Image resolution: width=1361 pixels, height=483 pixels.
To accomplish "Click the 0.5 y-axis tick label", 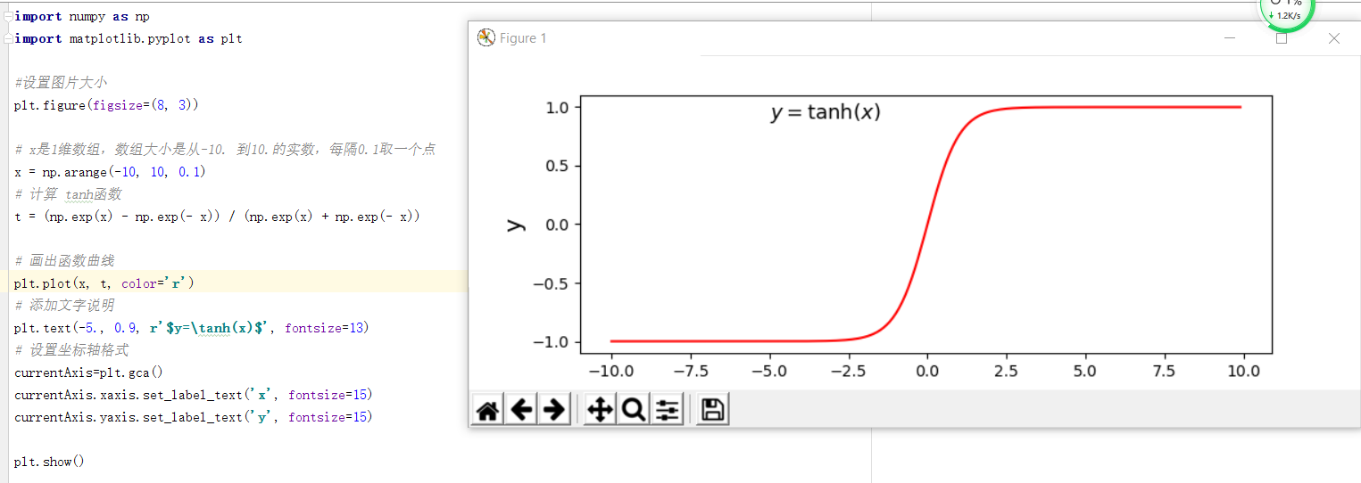I will (558, 166).
